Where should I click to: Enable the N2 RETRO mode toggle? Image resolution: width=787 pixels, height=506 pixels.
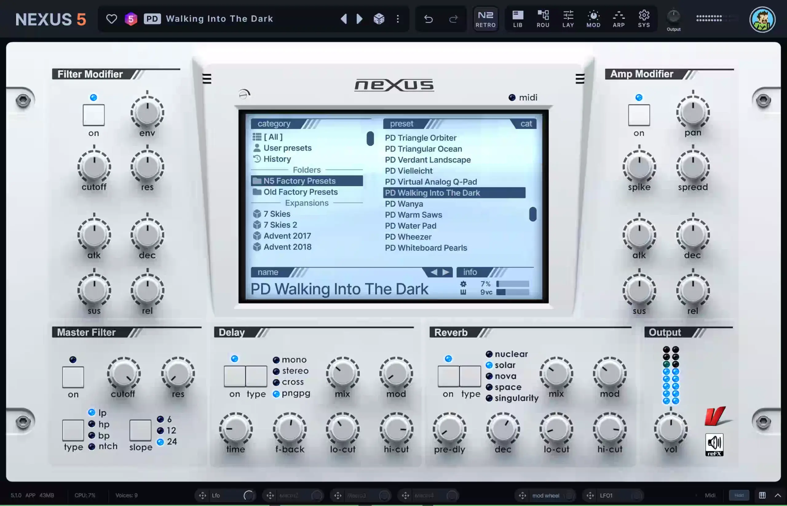pyautogui.click(x=485, y=19)
